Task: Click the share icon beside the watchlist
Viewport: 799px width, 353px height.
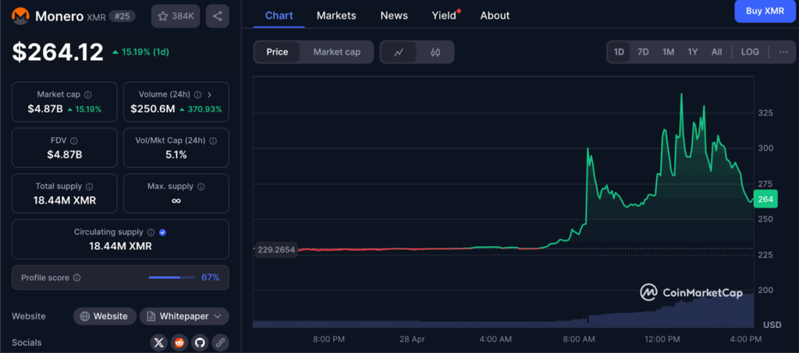Action: 217,16
